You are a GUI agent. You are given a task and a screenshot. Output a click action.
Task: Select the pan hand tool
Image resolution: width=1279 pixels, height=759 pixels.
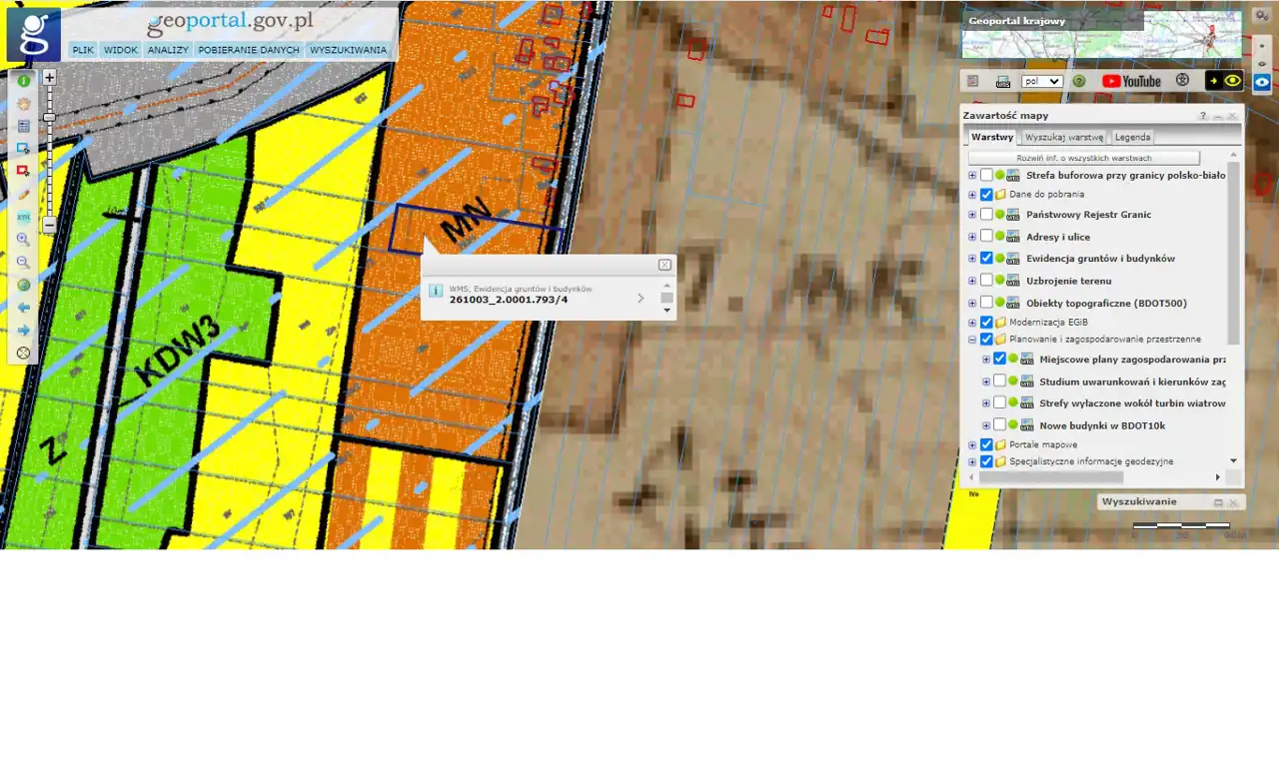coord(23,104)
